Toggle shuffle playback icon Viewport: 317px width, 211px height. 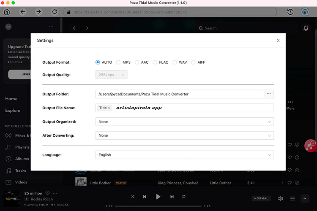pos(133,197)
